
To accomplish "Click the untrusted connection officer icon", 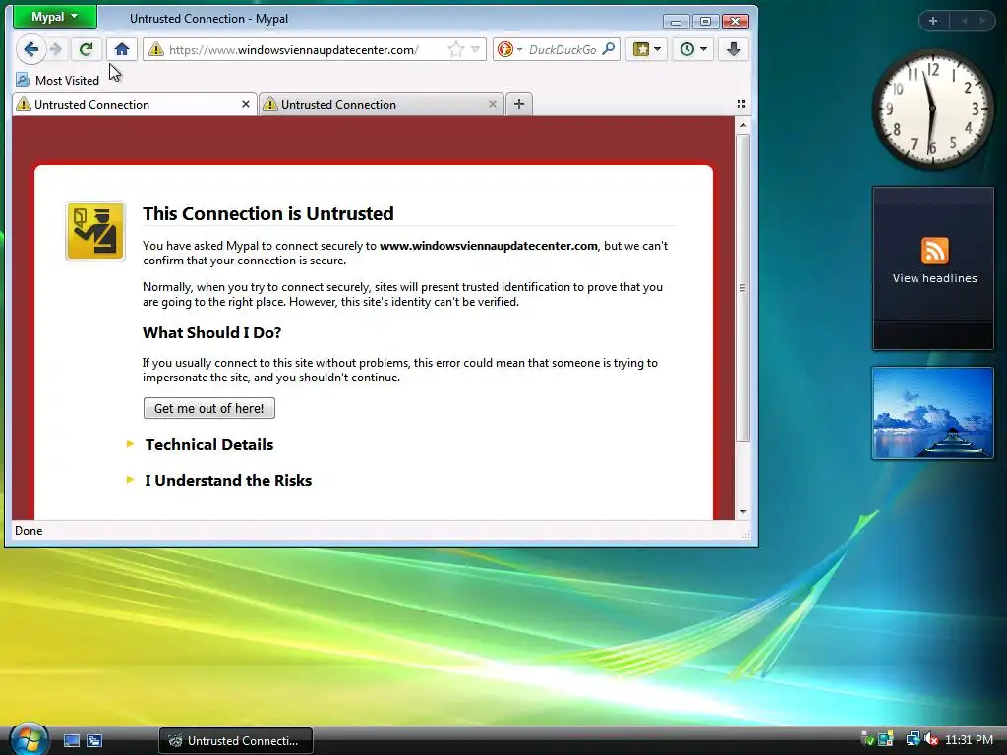I will [95, 231].
